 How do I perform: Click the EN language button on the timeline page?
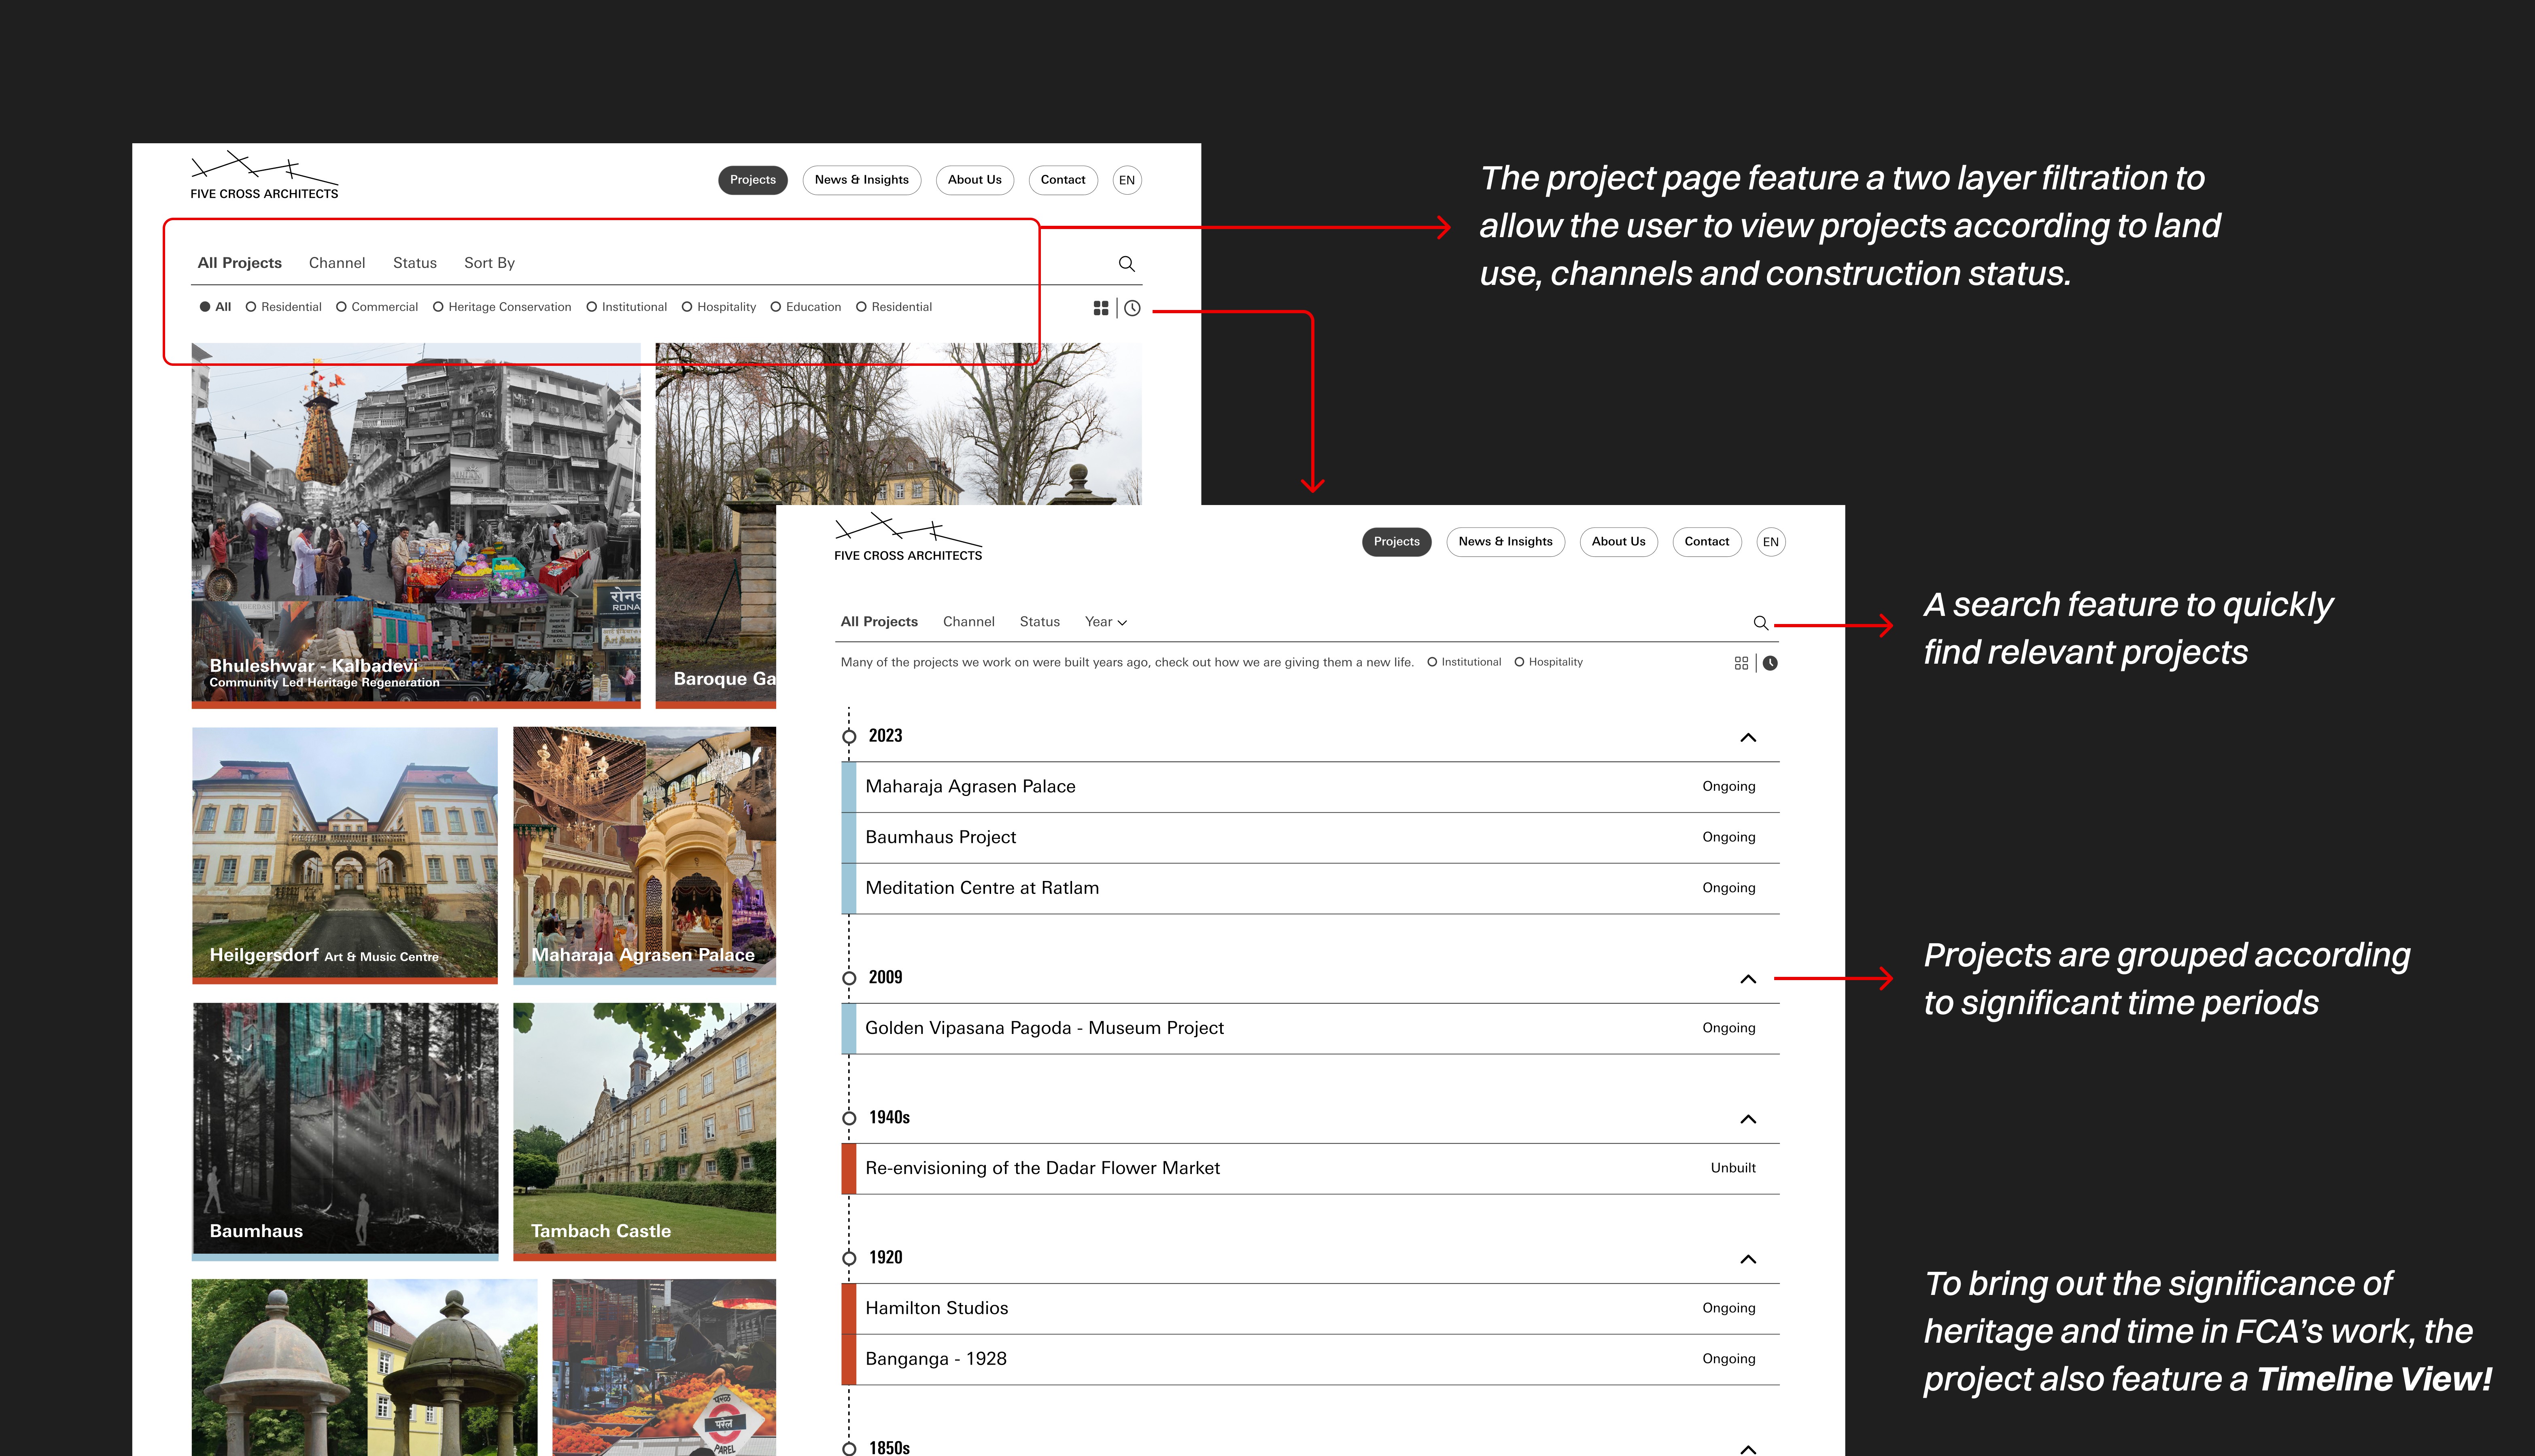[1771, 542]
